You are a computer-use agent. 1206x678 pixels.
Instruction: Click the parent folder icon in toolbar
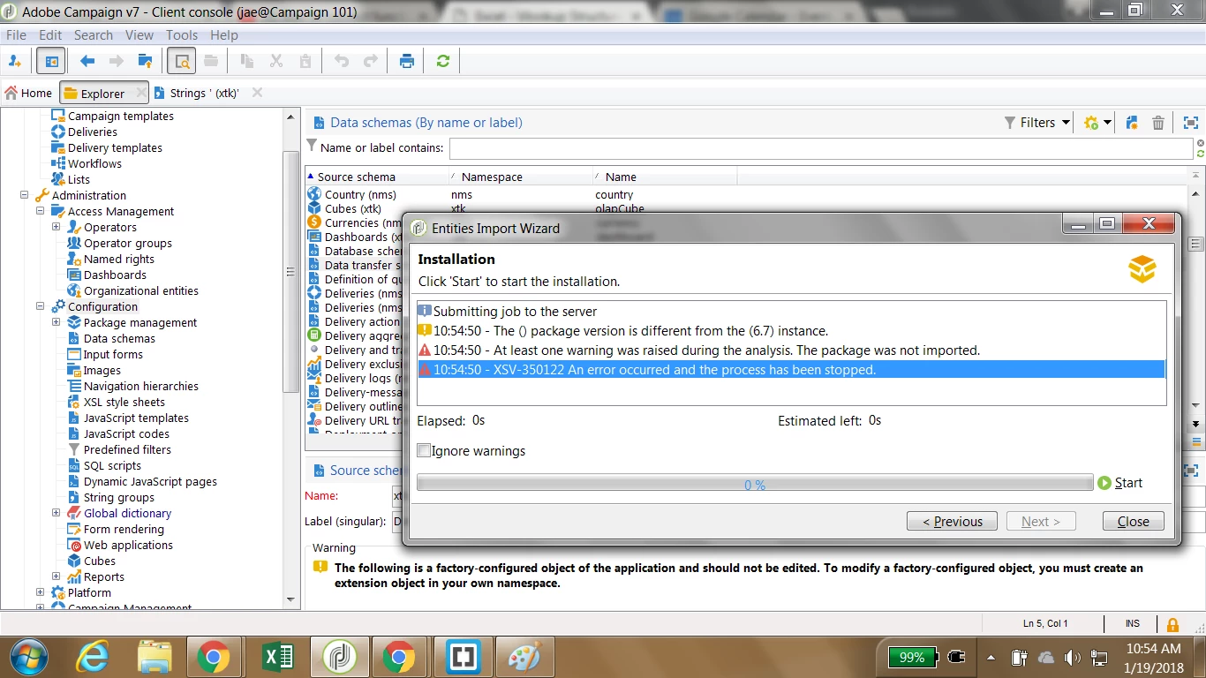point(146,61)
